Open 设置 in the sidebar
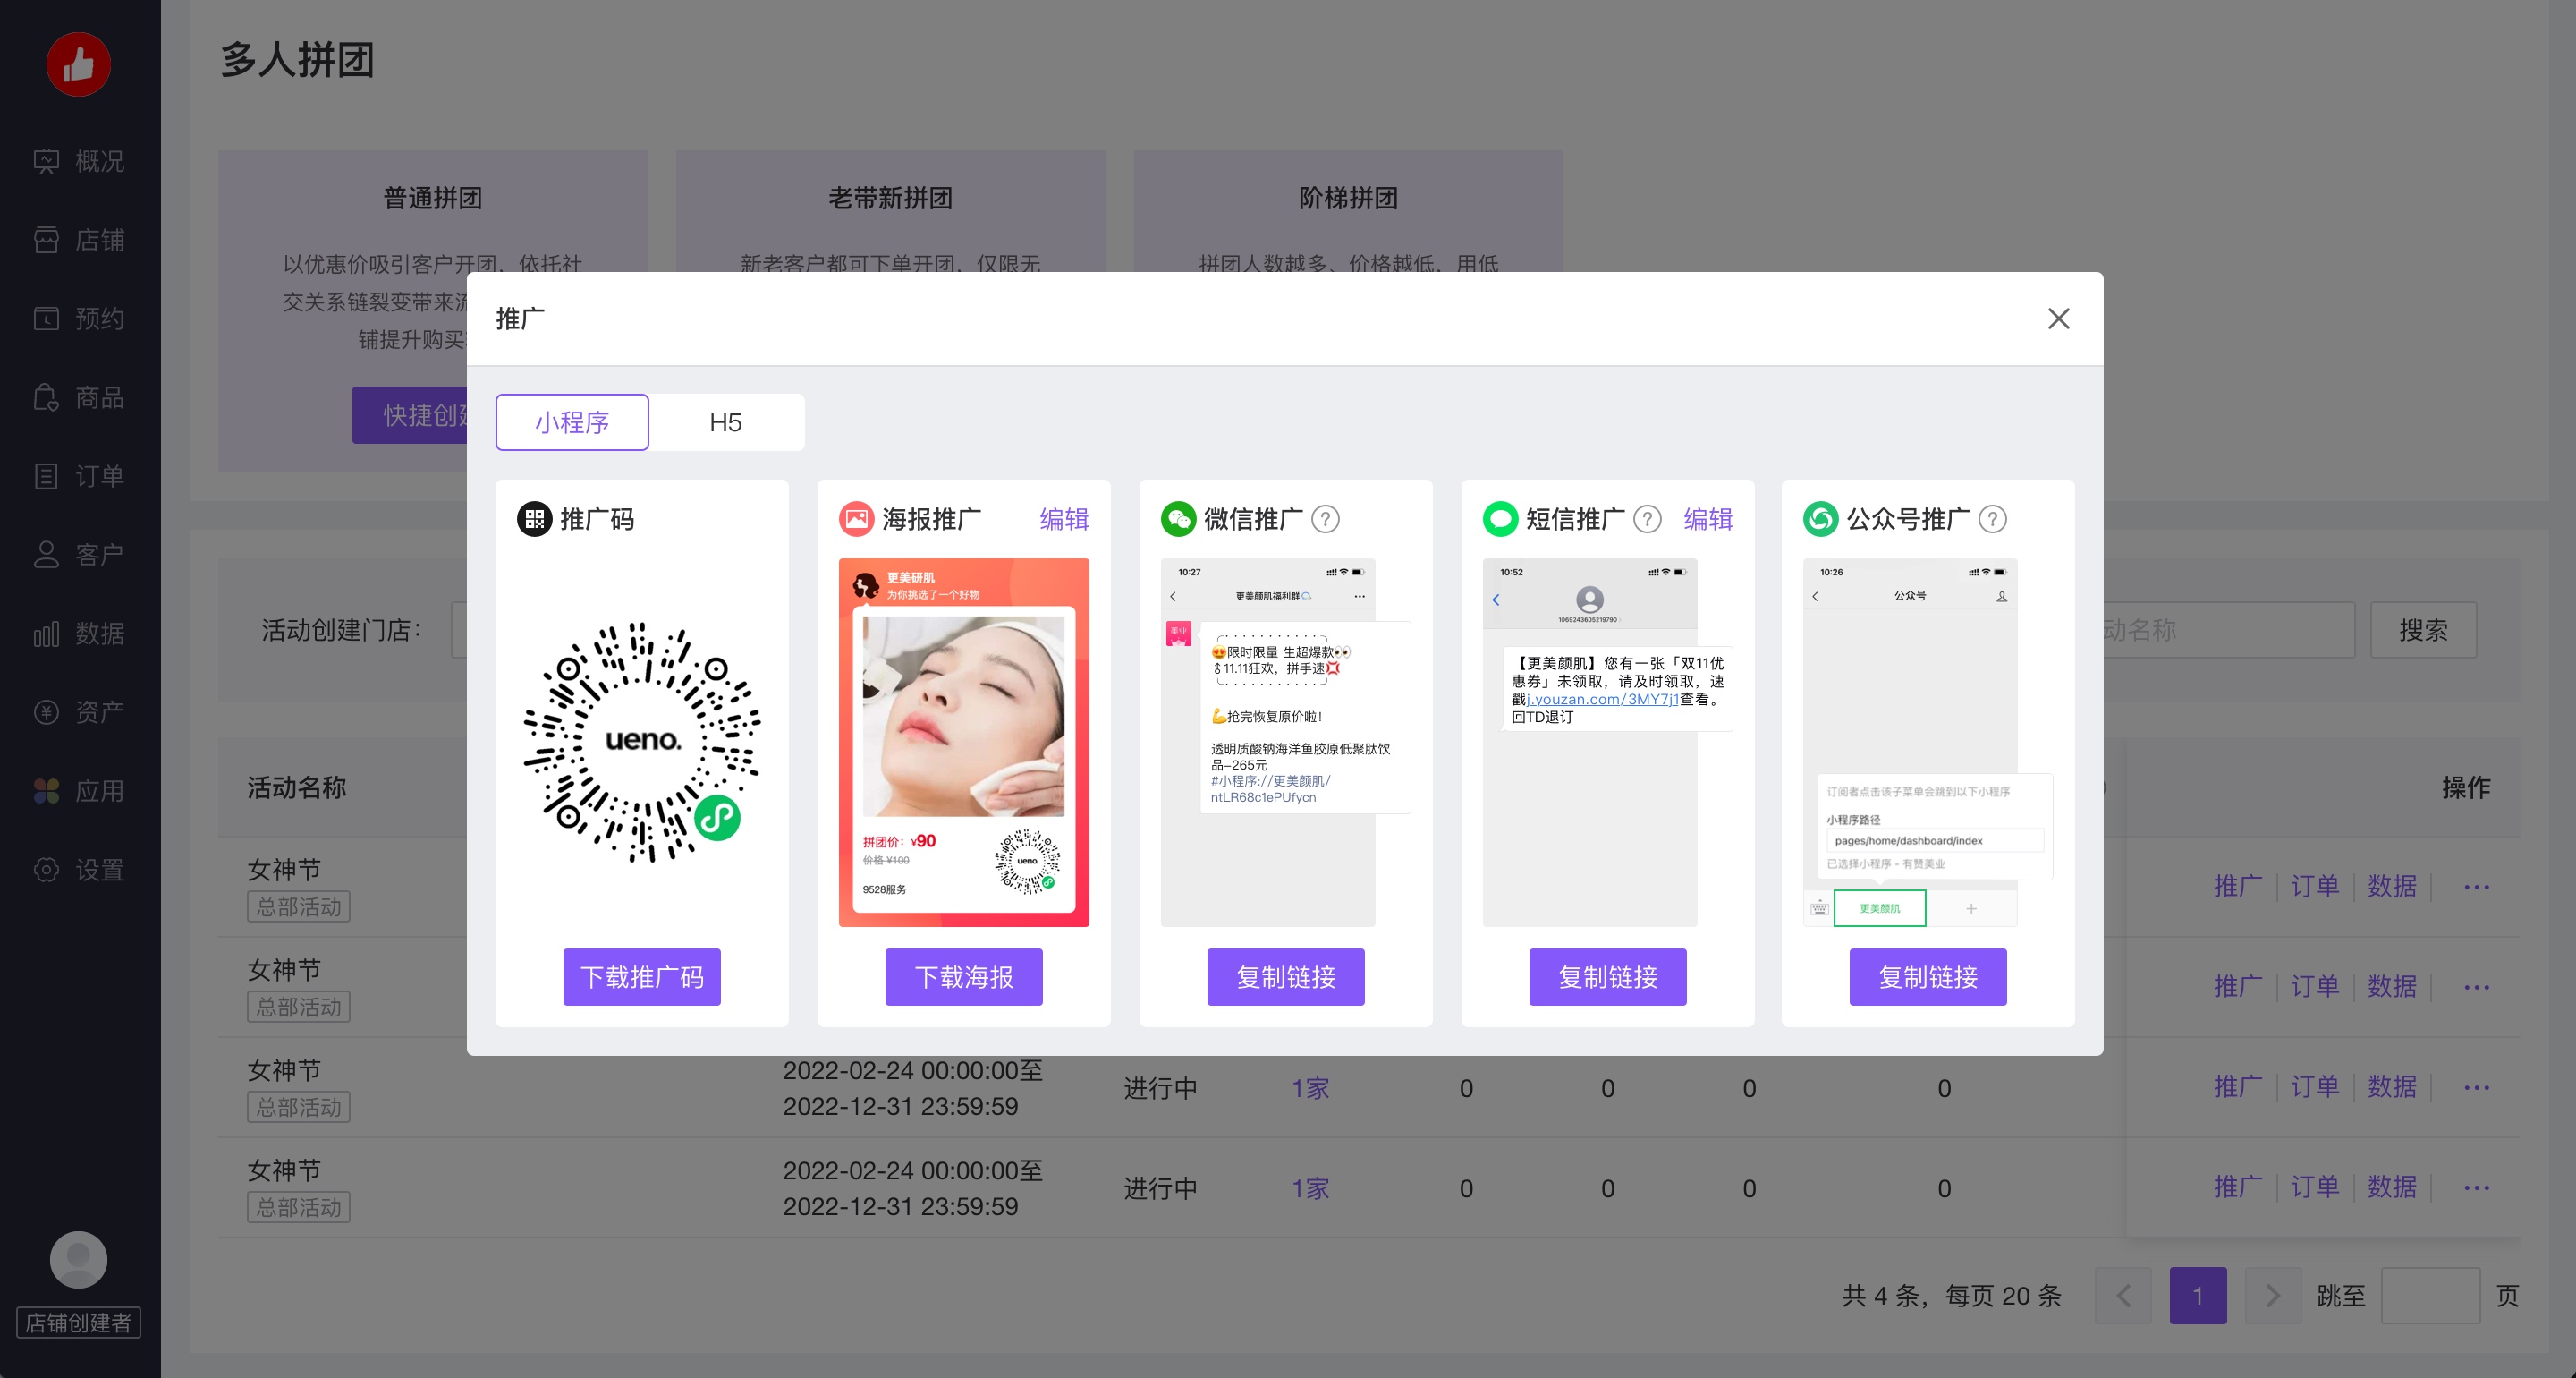This screenshot has height=1378, width=2576. [80, 870]
